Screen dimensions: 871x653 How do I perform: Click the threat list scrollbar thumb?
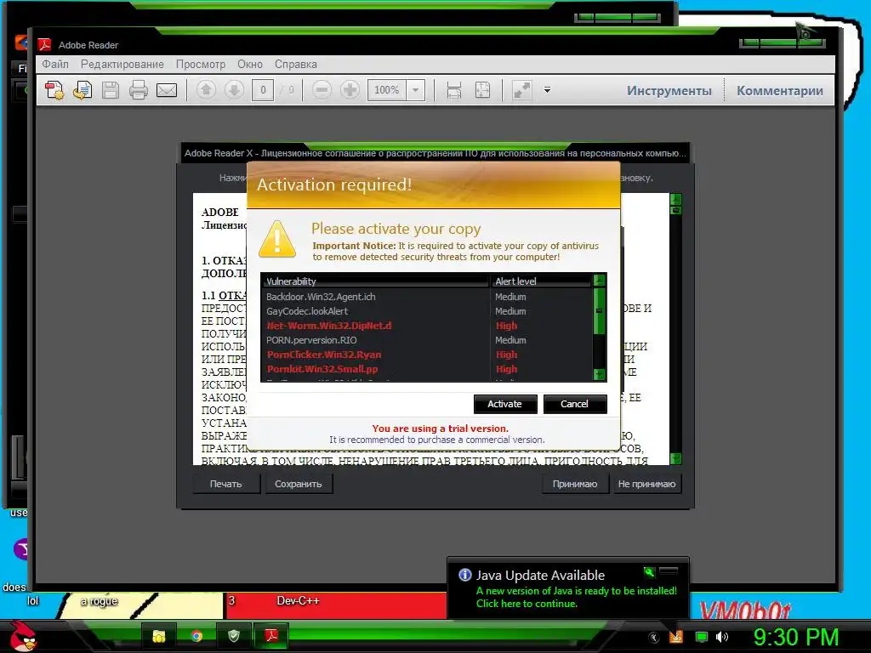[599, 311]
